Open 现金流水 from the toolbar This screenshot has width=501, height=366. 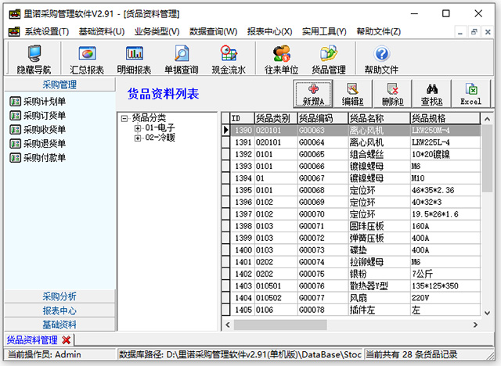(229, 59)
